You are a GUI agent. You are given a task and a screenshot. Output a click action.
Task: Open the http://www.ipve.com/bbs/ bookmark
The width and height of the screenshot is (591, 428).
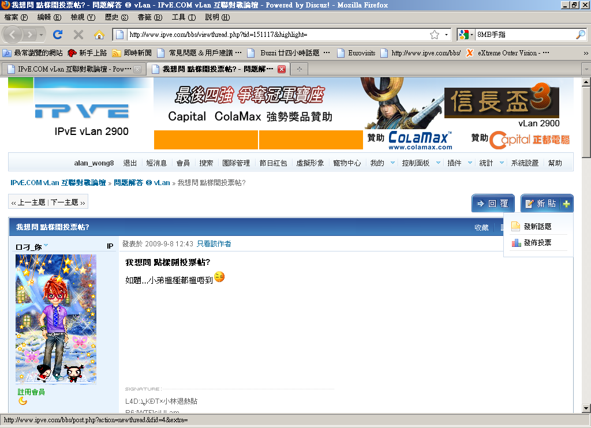pyautogui.click(x=420, y=53)
